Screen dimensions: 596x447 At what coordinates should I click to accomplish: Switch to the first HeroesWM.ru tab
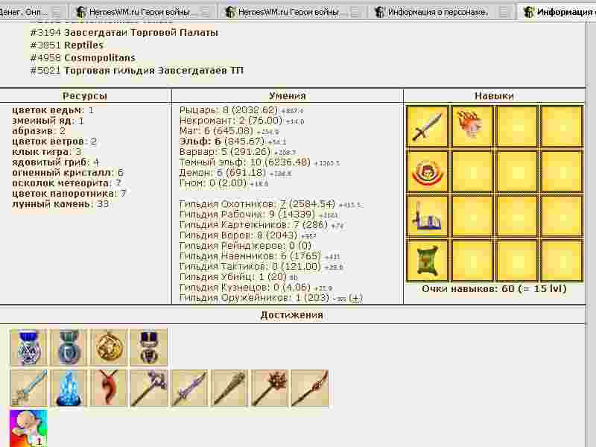click(x=142, y=13)
